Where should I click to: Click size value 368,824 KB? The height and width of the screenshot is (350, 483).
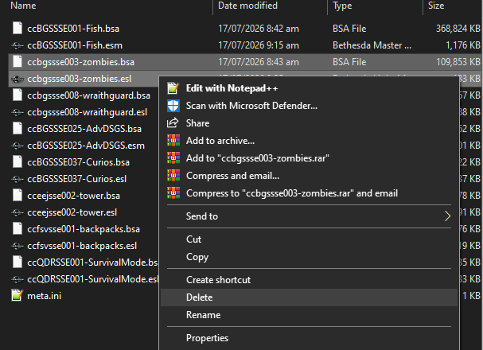click(458, 29)
